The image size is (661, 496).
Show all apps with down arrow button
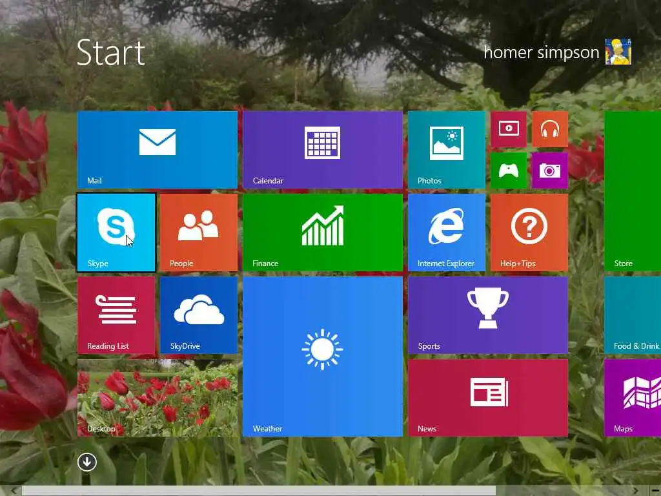click(x=87, y=462)
